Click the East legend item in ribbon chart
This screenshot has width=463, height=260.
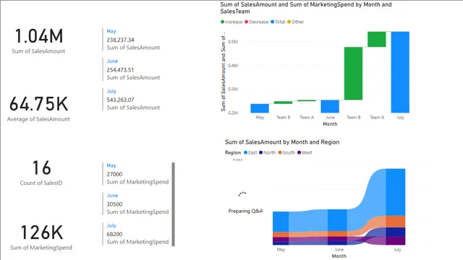tap(250, 152)
